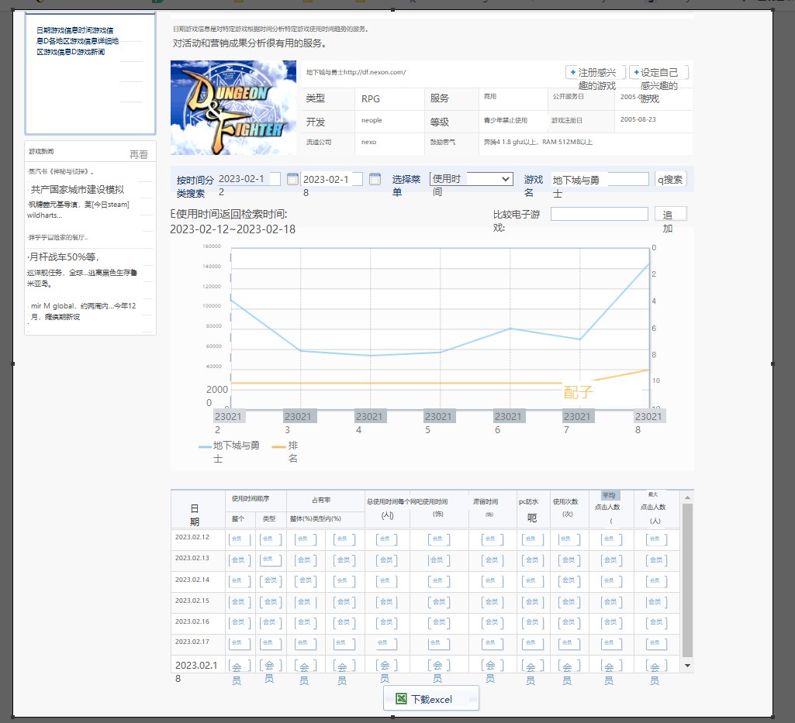
Task: Click the 2023.02.13 date cell in the table
Action: coord(192,558)
